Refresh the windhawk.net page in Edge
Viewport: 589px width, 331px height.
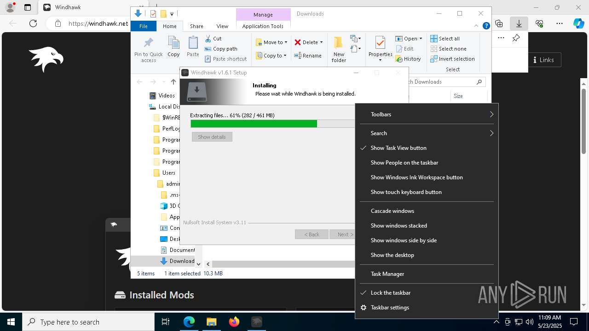tap(33, 23)
